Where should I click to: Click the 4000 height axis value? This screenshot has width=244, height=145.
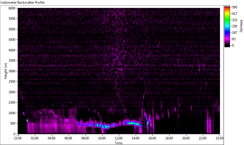click(12, 50)
